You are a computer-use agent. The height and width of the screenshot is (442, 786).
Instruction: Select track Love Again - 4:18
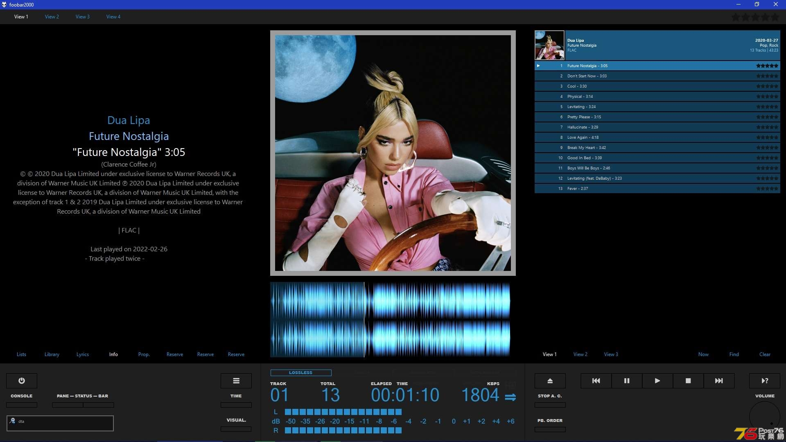point(657,138)
